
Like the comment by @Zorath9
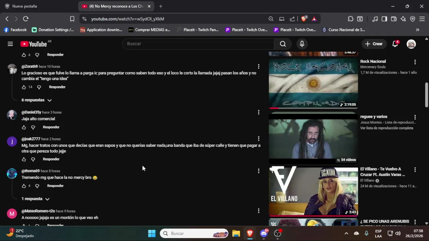point(24,87)
